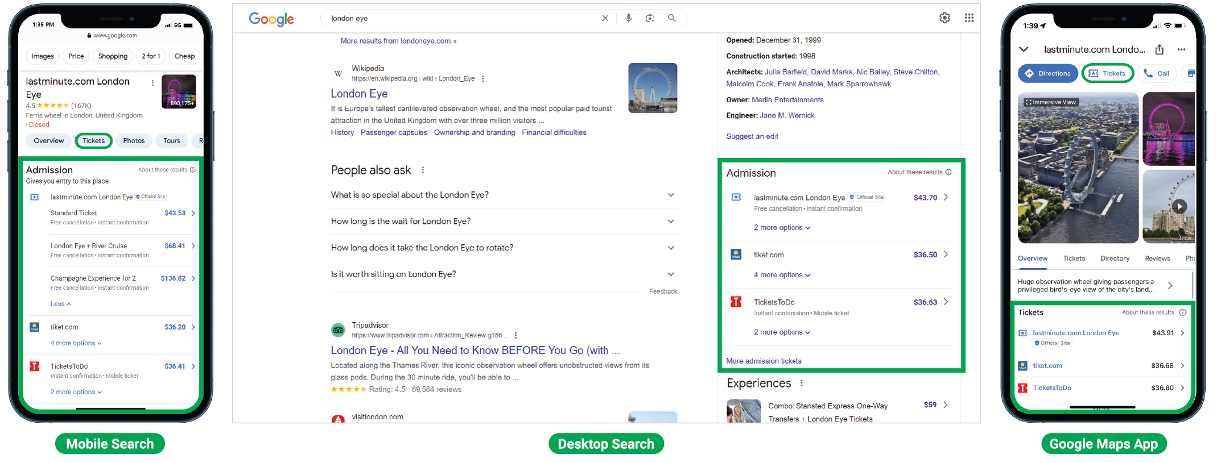
Task: Open the Jane M. Wernick engineer link
Action: click(x=787, y=115)
